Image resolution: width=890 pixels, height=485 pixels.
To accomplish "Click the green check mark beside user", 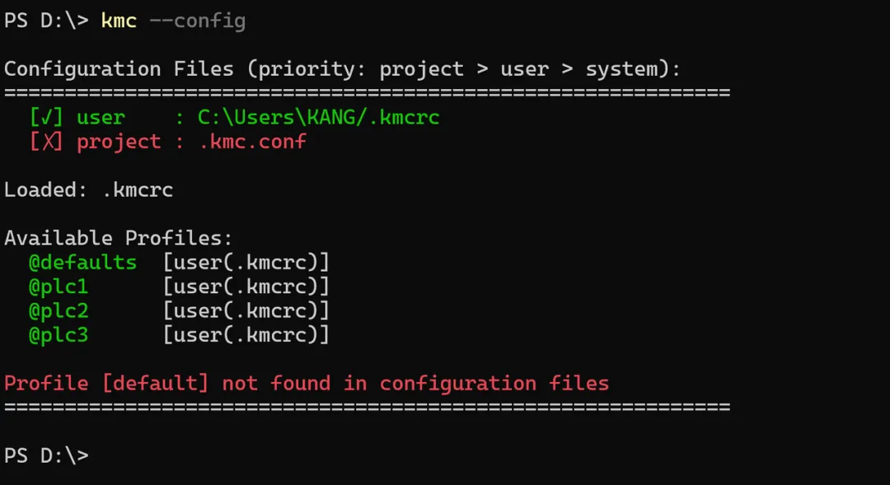I will point(46,118).
